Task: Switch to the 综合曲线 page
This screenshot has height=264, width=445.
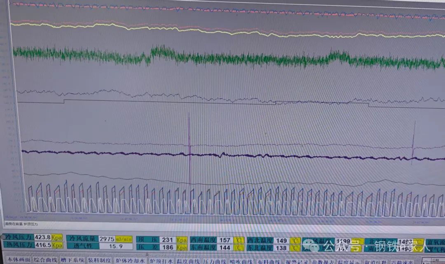Action: click(x=45, y=260)
